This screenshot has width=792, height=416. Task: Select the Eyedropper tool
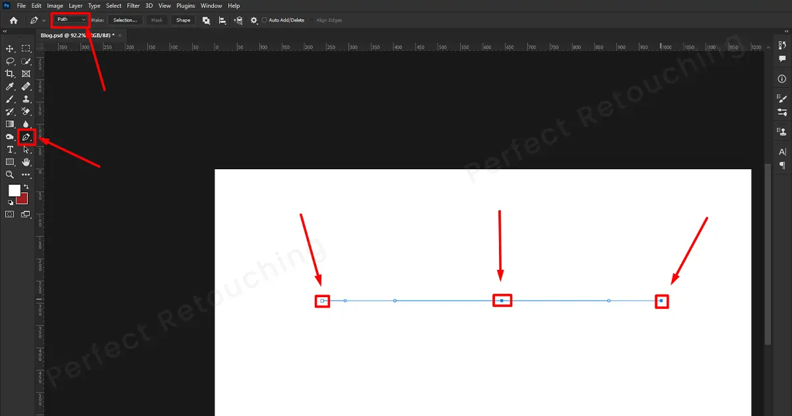coord(9,86)
